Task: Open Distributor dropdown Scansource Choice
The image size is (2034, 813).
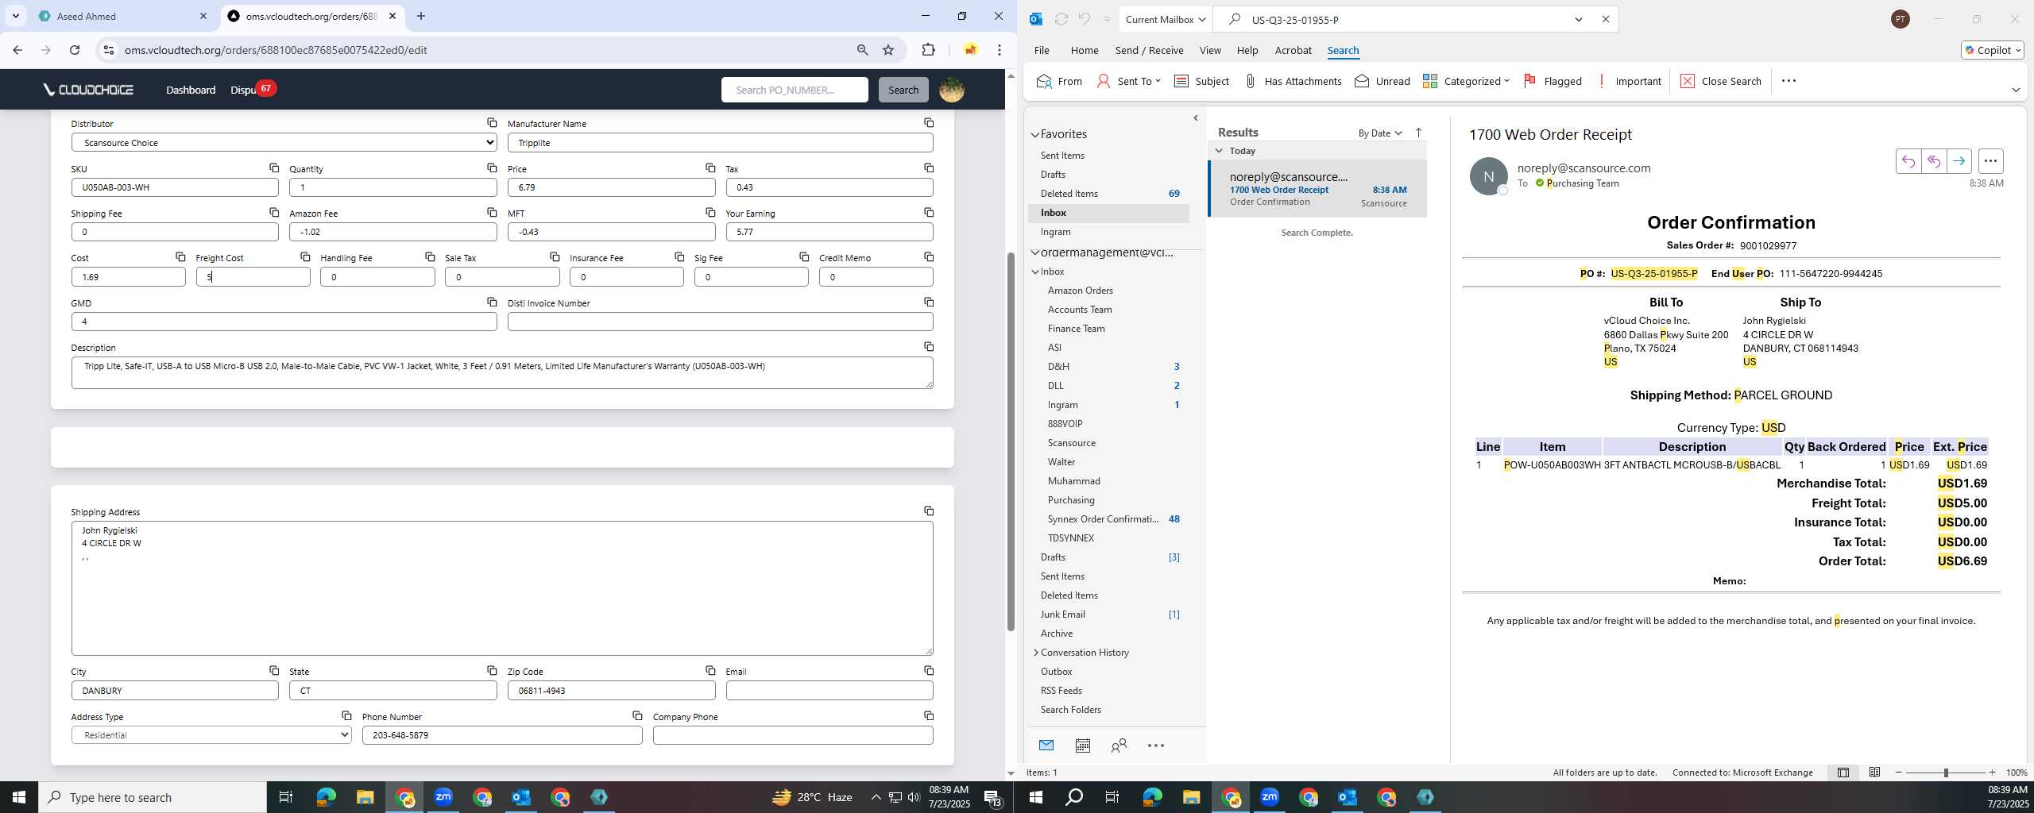Action: 284,142
